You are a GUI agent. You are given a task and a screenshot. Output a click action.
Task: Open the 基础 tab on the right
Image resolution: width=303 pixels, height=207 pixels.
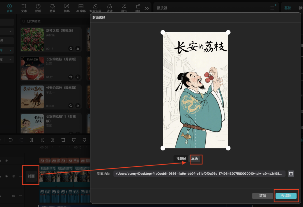[288, 8]
